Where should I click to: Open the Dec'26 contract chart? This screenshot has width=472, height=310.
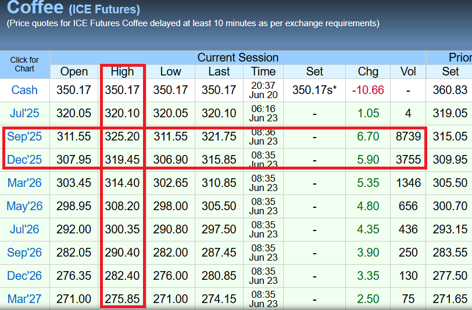[24, 276]
